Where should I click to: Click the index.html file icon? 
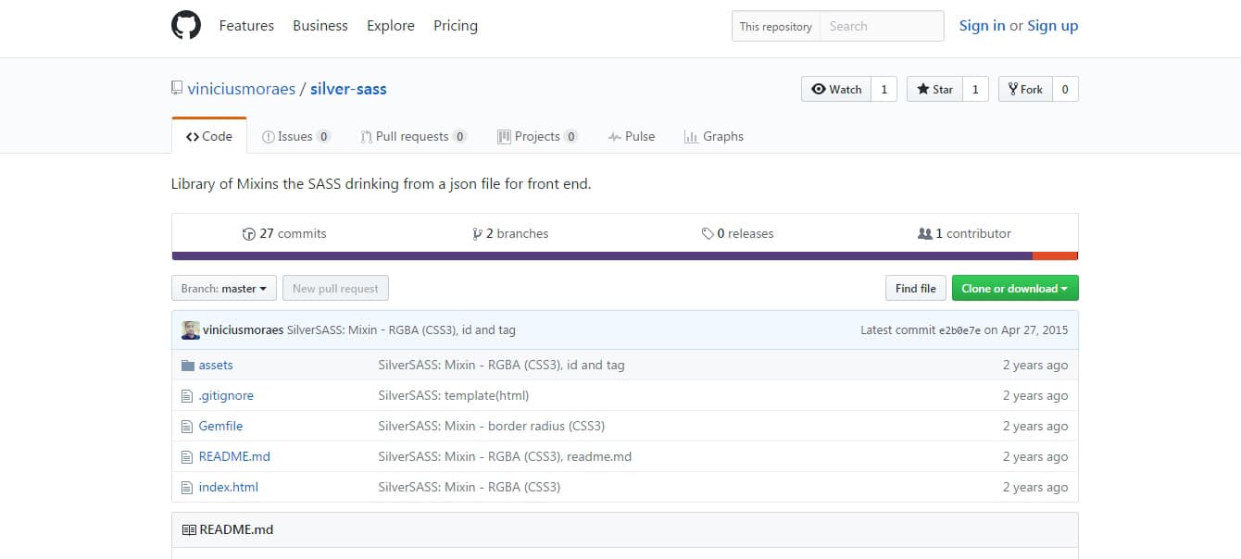(x=188, y=488)
